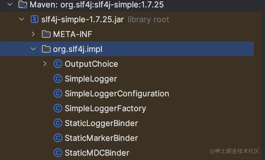Expand the OutputChoice class node

pyautogui.click(x=45, y=64)
